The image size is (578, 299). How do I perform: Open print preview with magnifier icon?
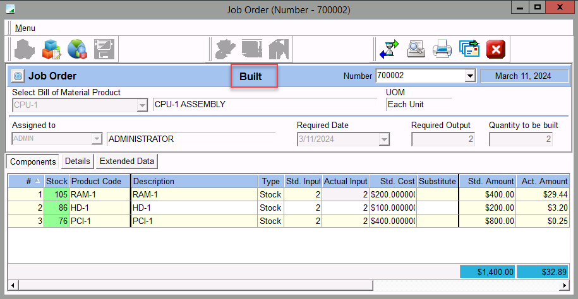(x=416, y=49)
